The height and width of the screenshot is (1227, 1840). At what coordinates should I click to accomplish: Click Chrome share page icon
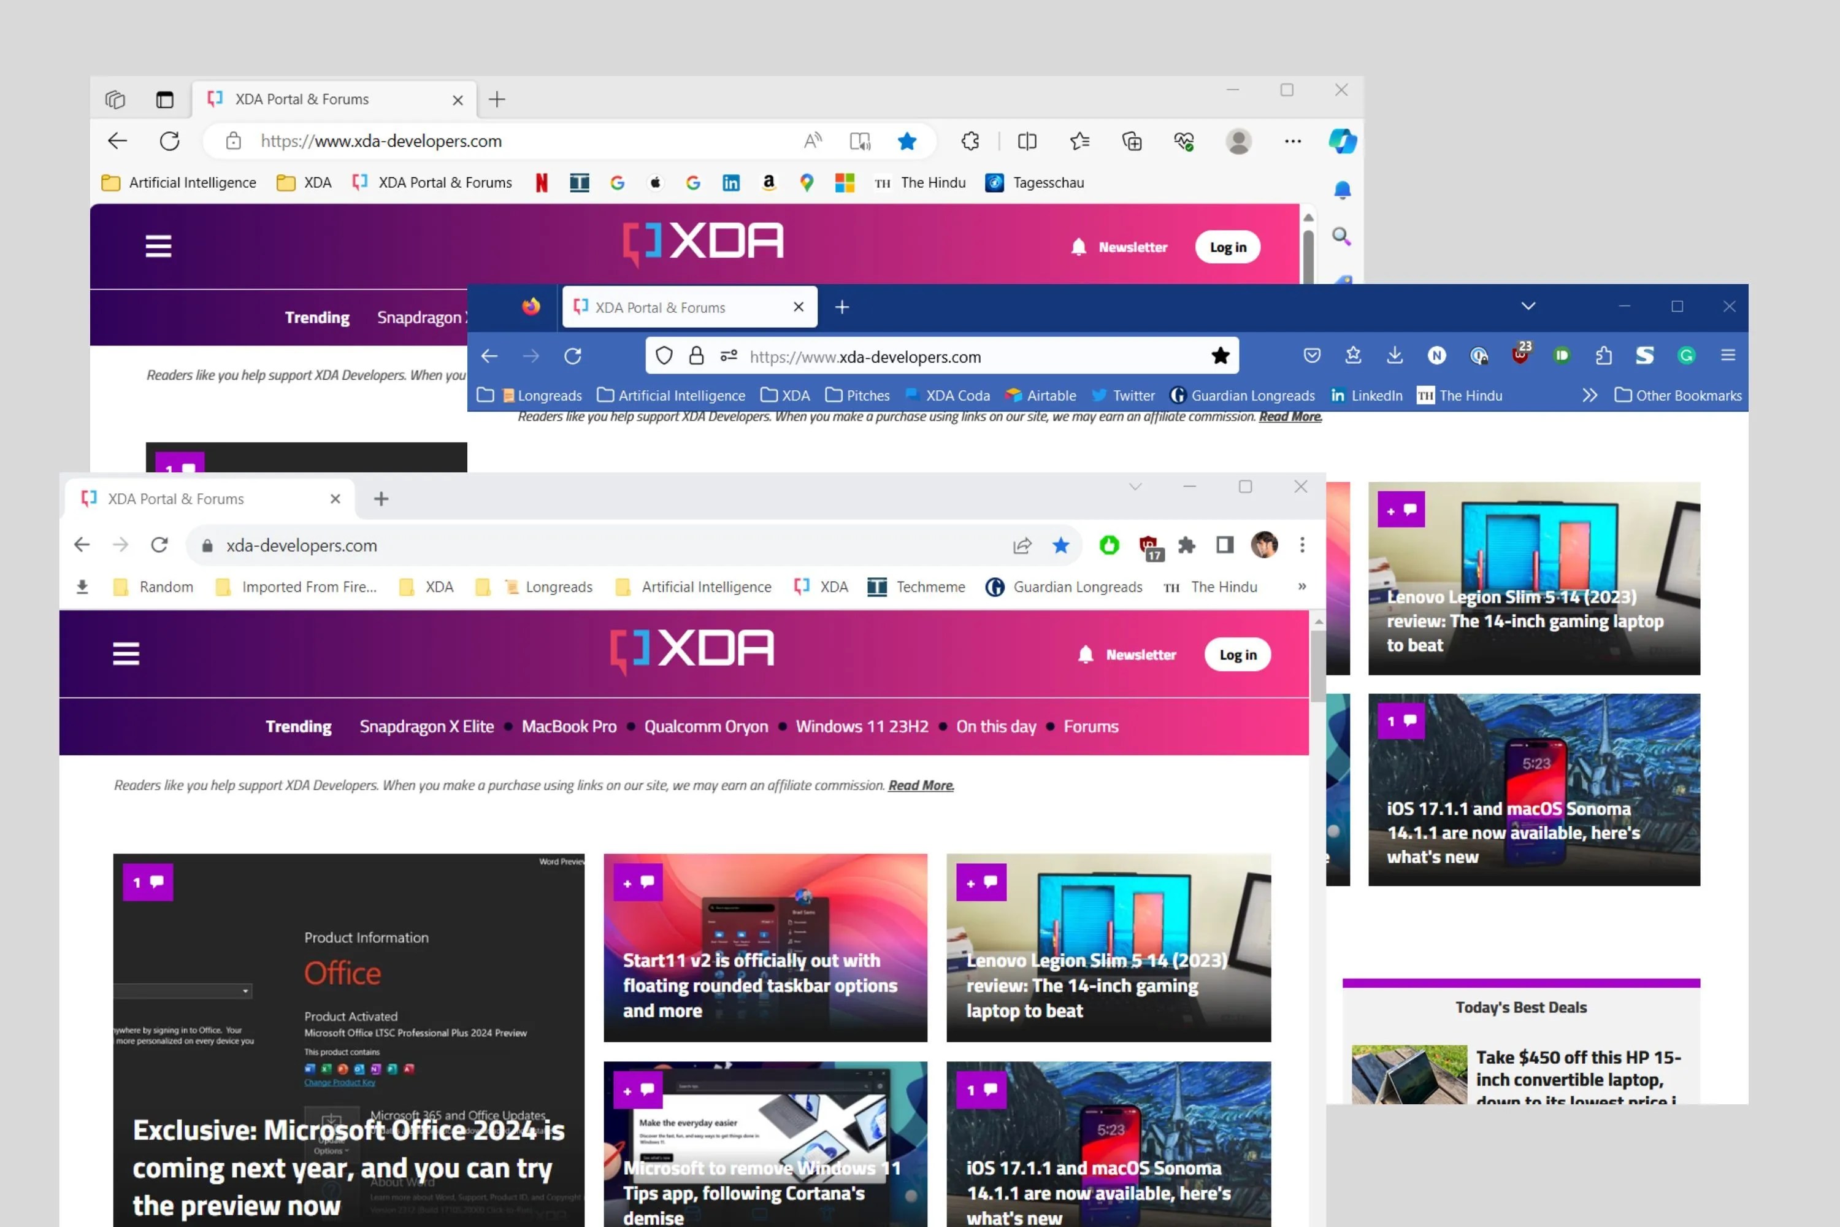pos(1022,545)
